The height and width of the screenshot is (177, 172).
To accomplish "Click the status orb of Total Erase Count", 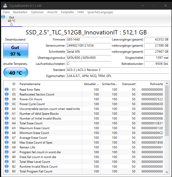I will tap(7, 123).
